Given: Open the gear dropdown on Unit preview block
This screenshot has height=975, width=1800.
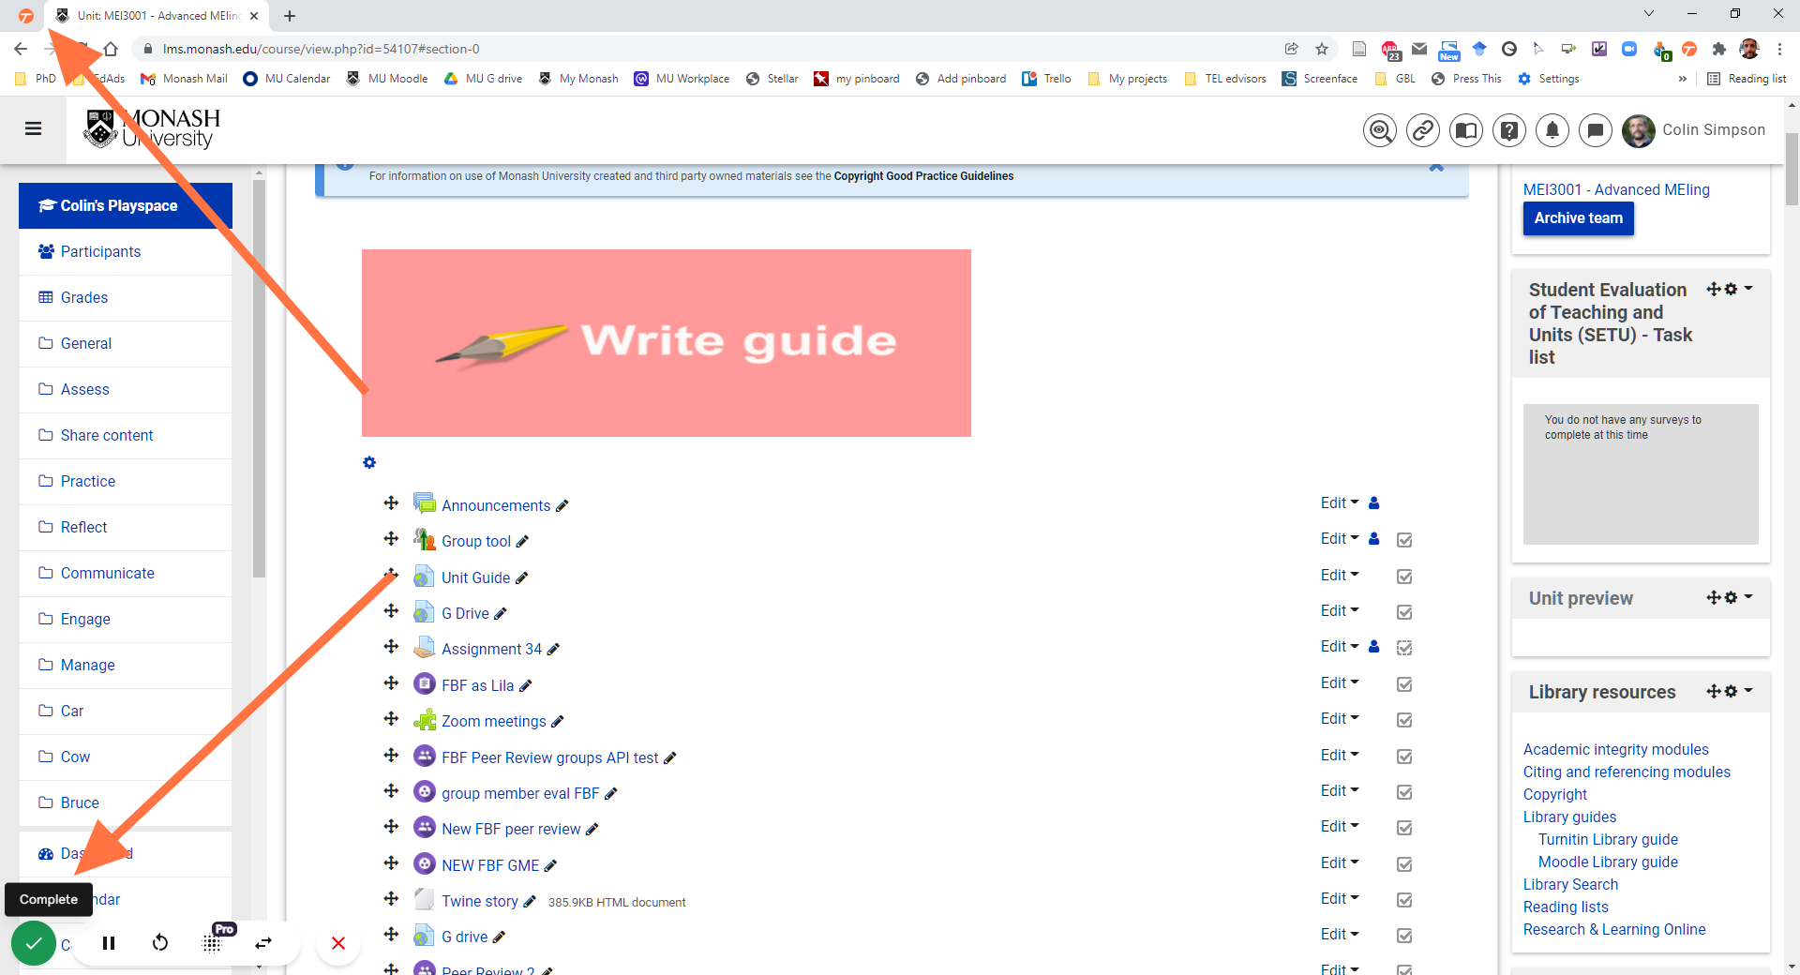Looking at the screenshot, I should tap(1738, 597).
